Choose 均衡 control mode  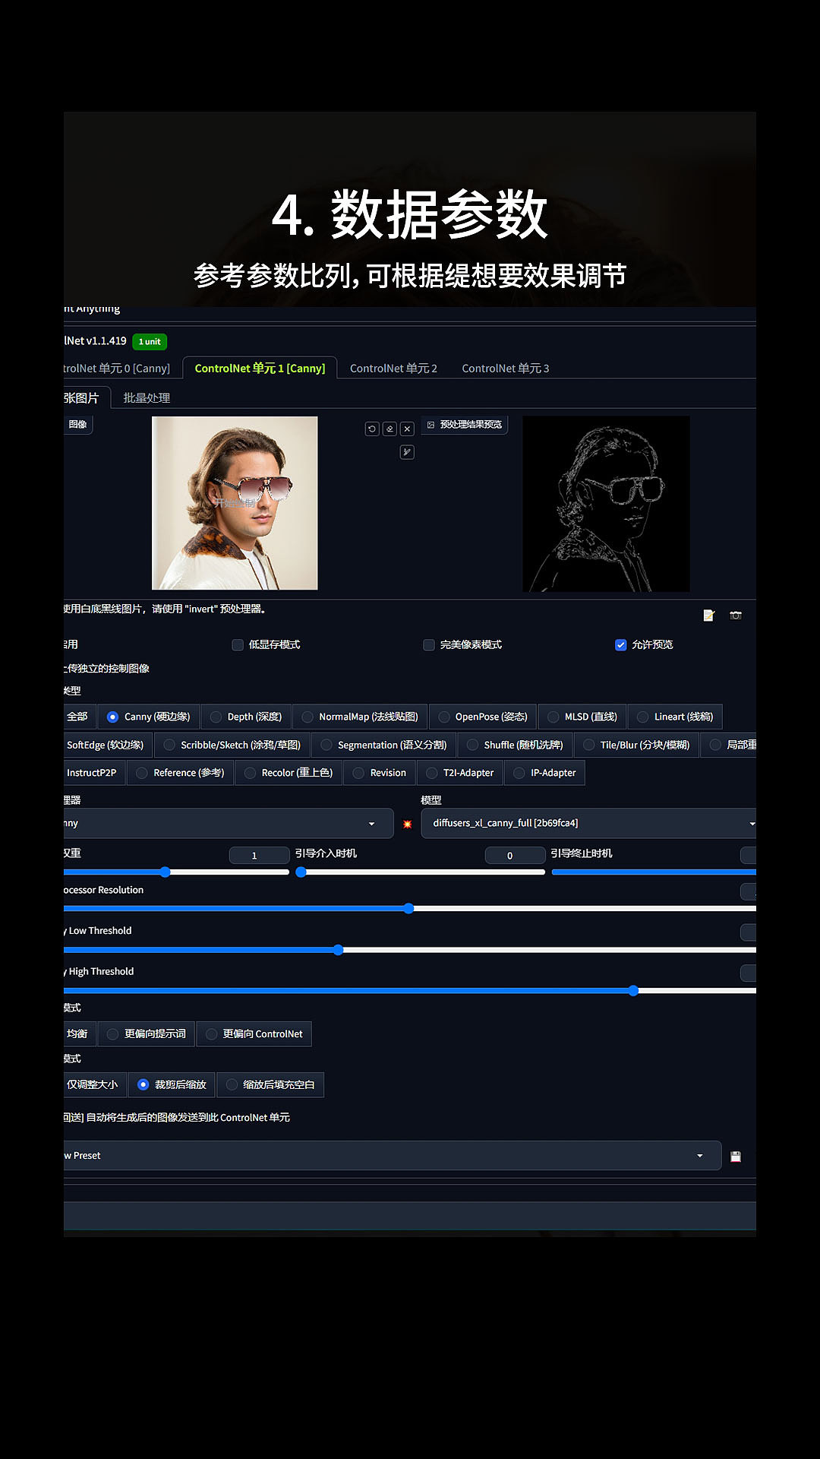pyautogui.click(x=80, y=1034)
